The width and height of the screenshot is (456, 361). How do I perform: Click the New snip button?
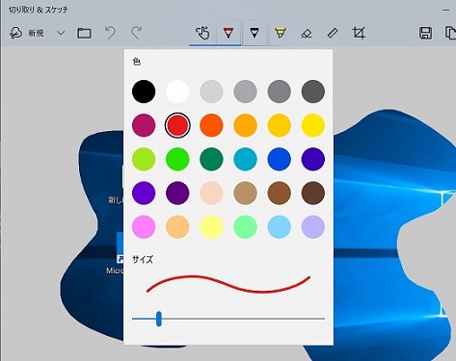click(x=26, y=33)
